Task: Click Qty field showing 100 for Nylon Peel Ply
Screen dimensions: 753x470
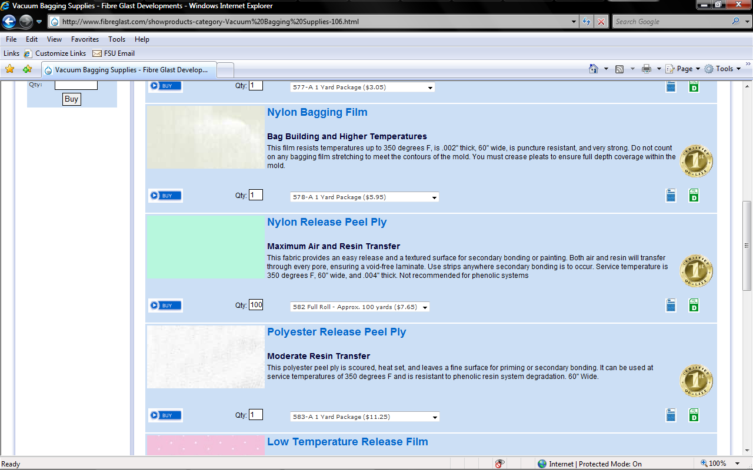Action: (x=256, y=305)
